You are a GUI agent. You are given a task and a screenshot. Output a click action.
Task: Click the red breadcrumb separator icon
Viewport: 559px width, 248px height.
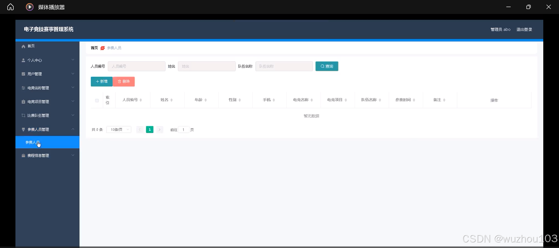coord(102,48)
